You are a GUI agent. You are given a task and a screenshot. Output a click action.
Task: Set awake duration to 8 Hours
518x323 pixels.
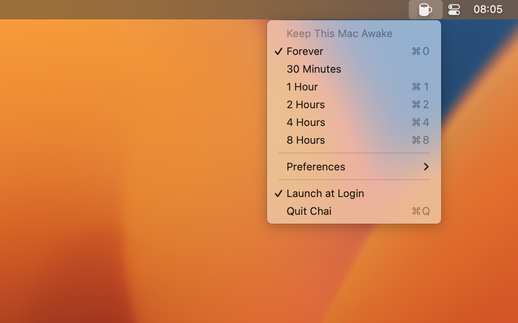pyautogui.click(x=354, y=140)
